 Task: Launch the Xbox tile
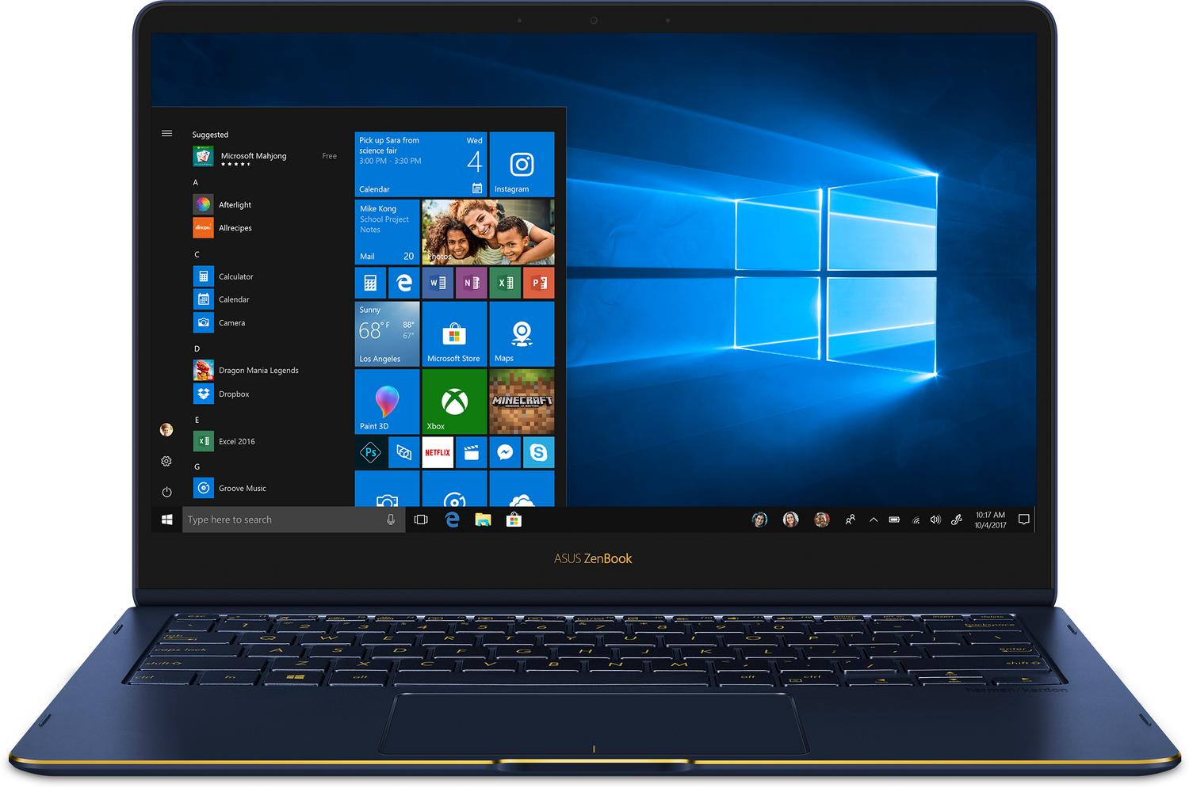click(x=454, y=402)
